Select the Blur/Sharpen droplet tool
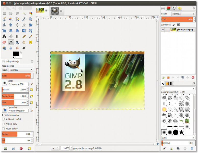This screenshot has height=153, width=198. pos(11,48)
